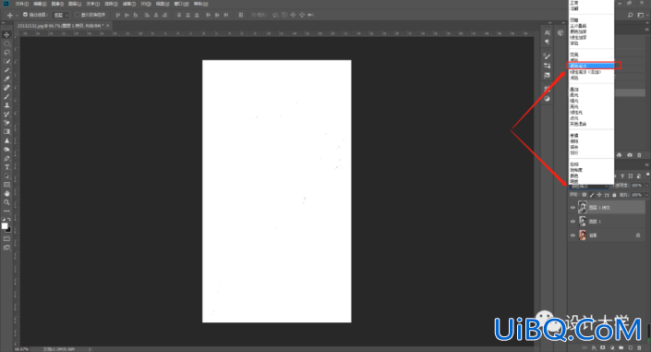Toggle the Auto-Select checkbox
This screenshot has width=651, height=352.
click(25, 15)
